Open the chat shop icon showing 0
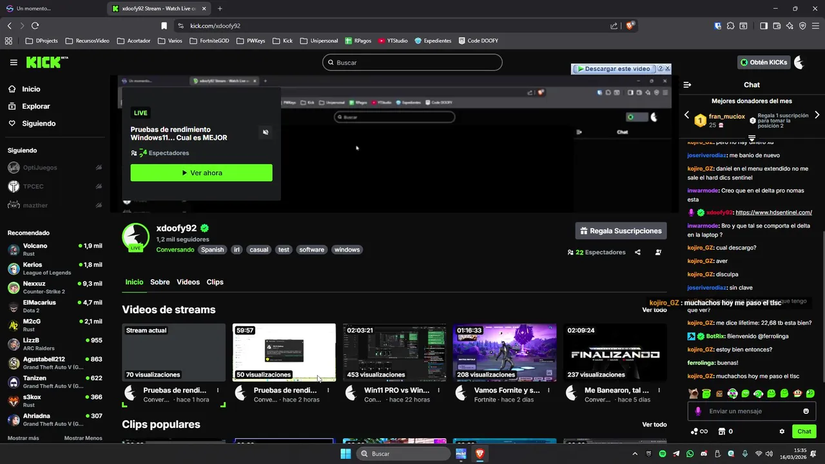Screen dimensions: 825x464 point(725,431)
